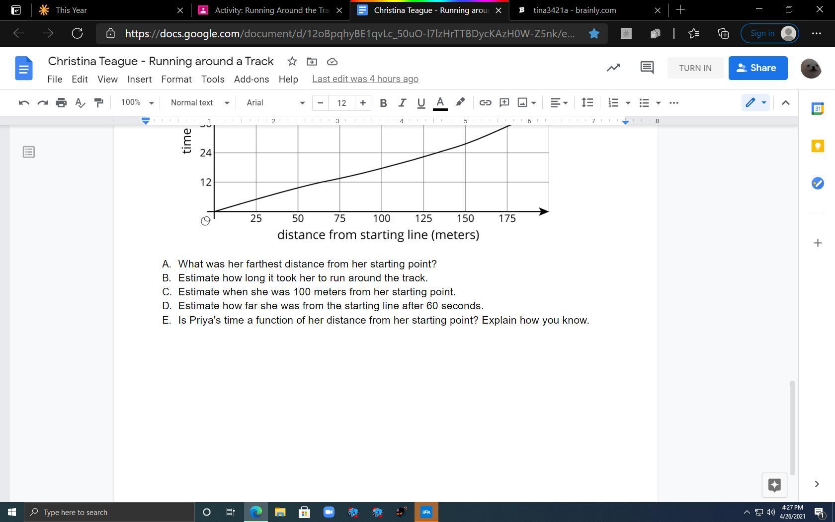835x522 pixels.
Task: Increase font size with plus button
Action: pos(363,102)
